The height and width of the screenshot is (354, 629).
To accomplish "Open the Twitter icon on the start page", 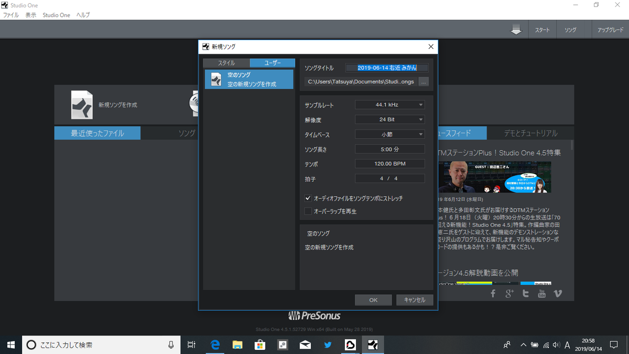I will pyautogui.click(x=526, y=294).
